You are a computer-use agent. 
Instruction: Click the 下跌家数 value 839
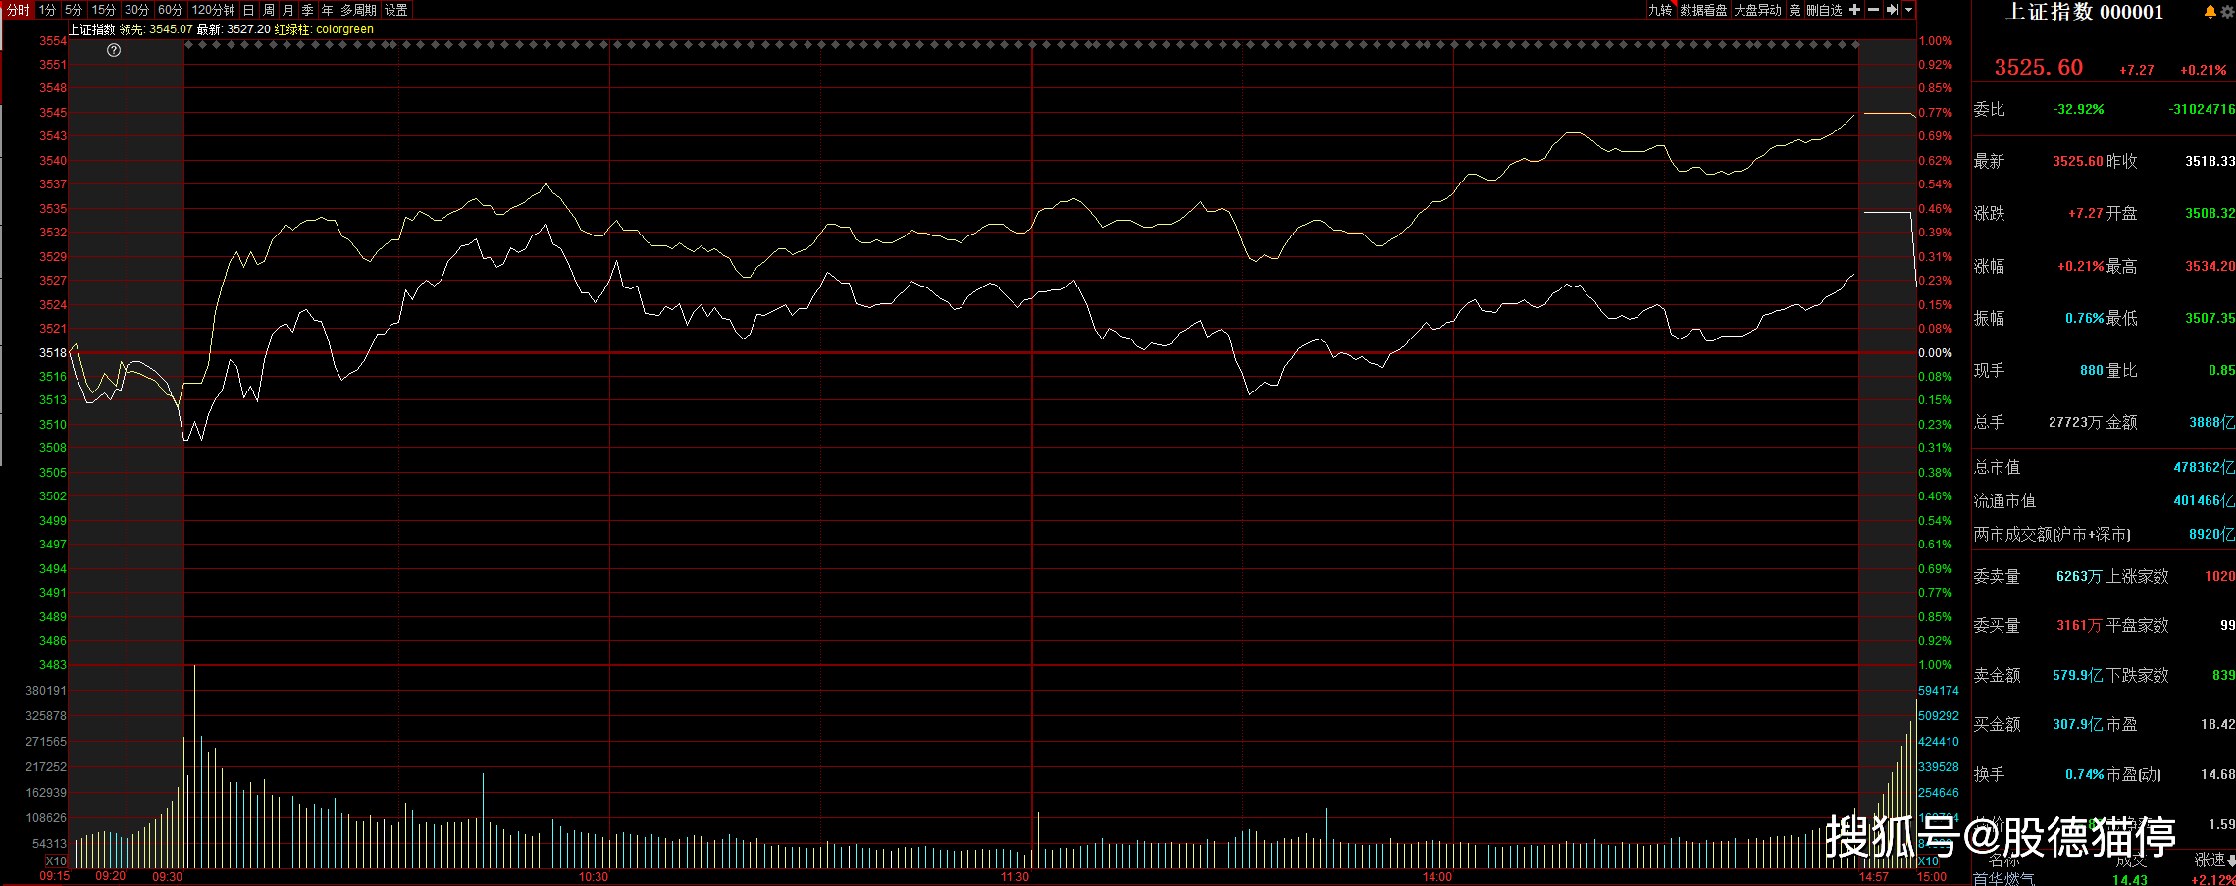(x=2223, y=675)
